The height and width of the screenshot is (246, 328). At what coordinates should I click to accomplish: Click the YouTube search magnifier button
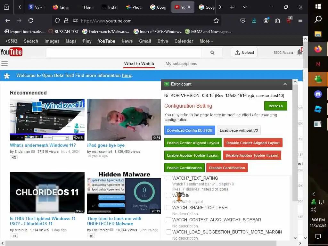pyautogui.click(x=212, y=53)
